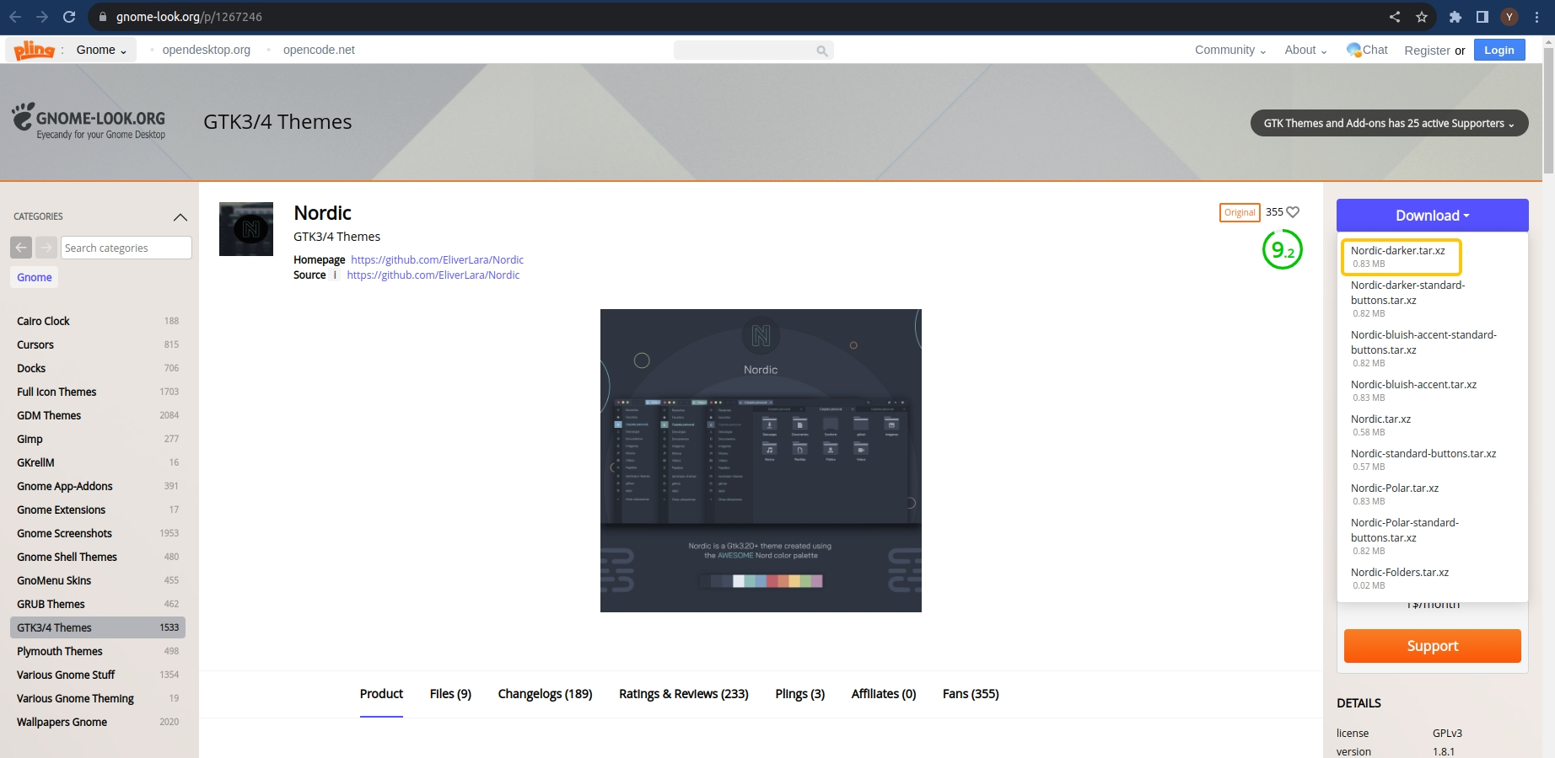Click the browser address bar
Image resolution: width=1555 pixels, height=758 pixels.
pos(742,17)
